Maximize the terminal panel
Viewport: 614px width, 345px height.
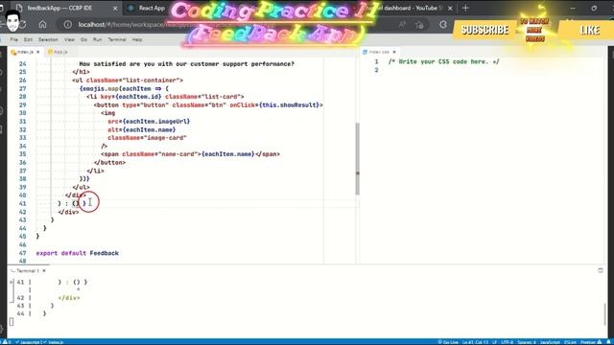pos(601,270)
